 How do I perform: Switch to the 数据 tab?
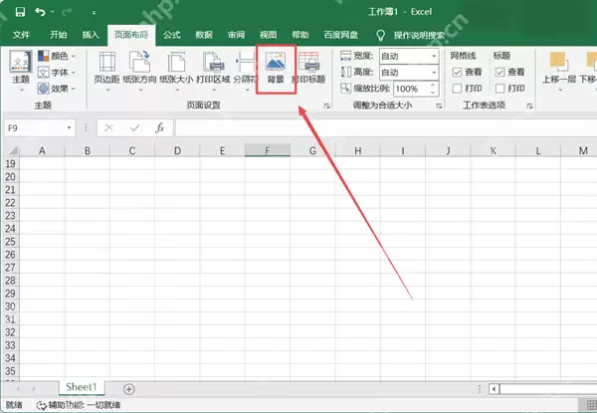tap(204, 35)
